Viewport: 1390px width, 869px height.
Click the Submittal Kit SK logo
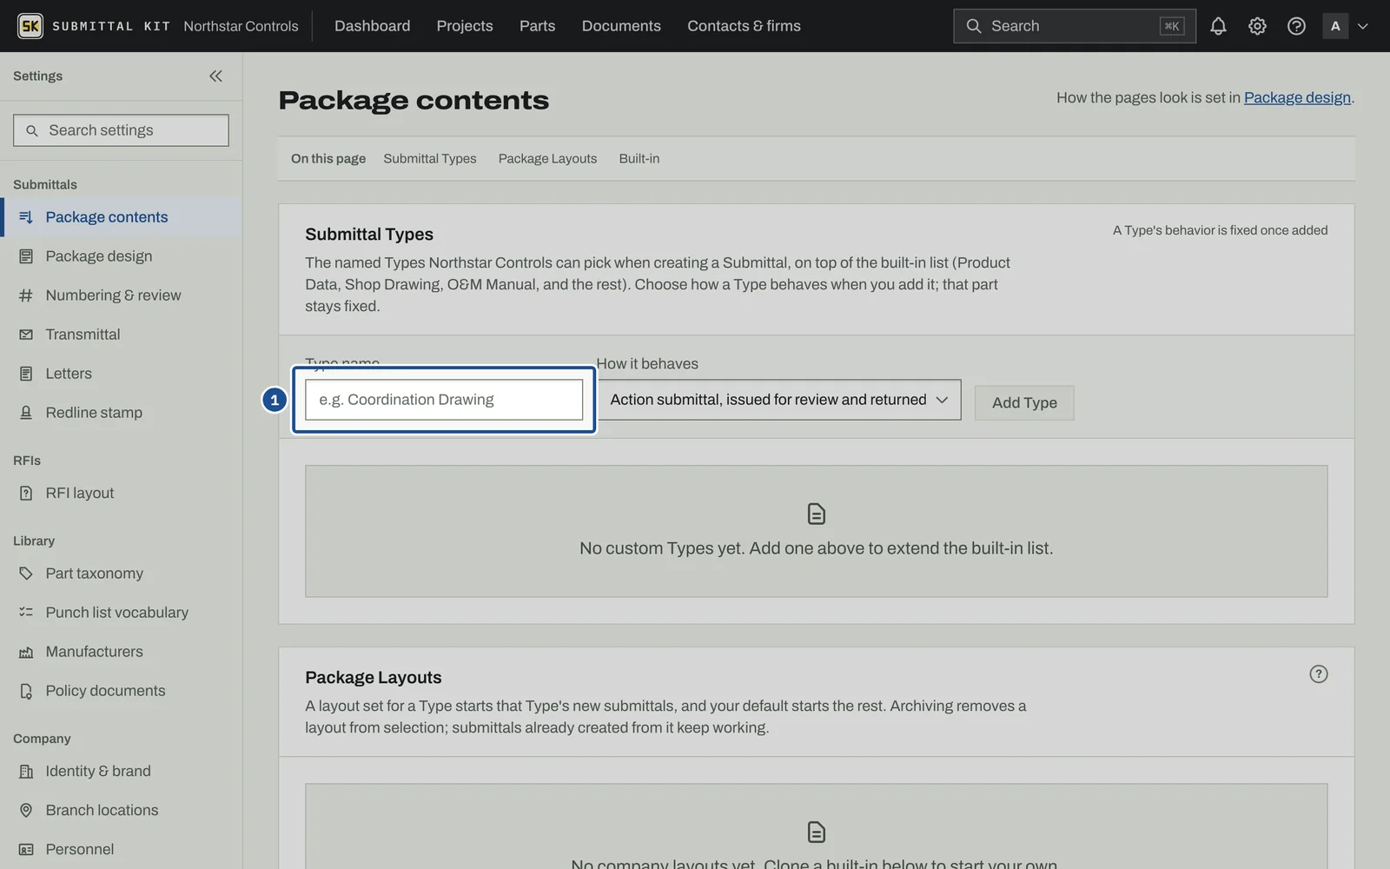[30, 26]
